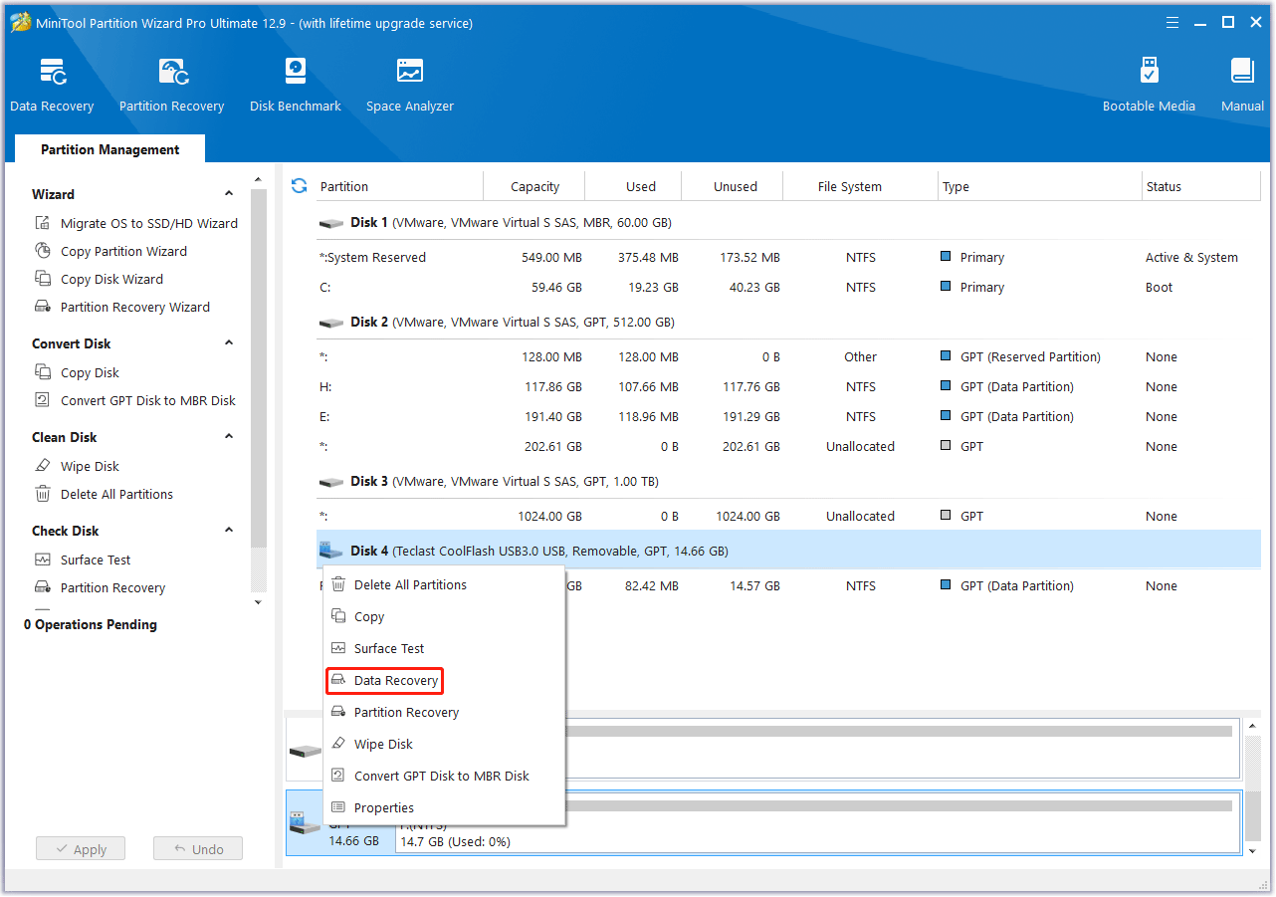Sort by Used column header
The width and height of the screenshot is (1276, 897).
pos(633,186)
